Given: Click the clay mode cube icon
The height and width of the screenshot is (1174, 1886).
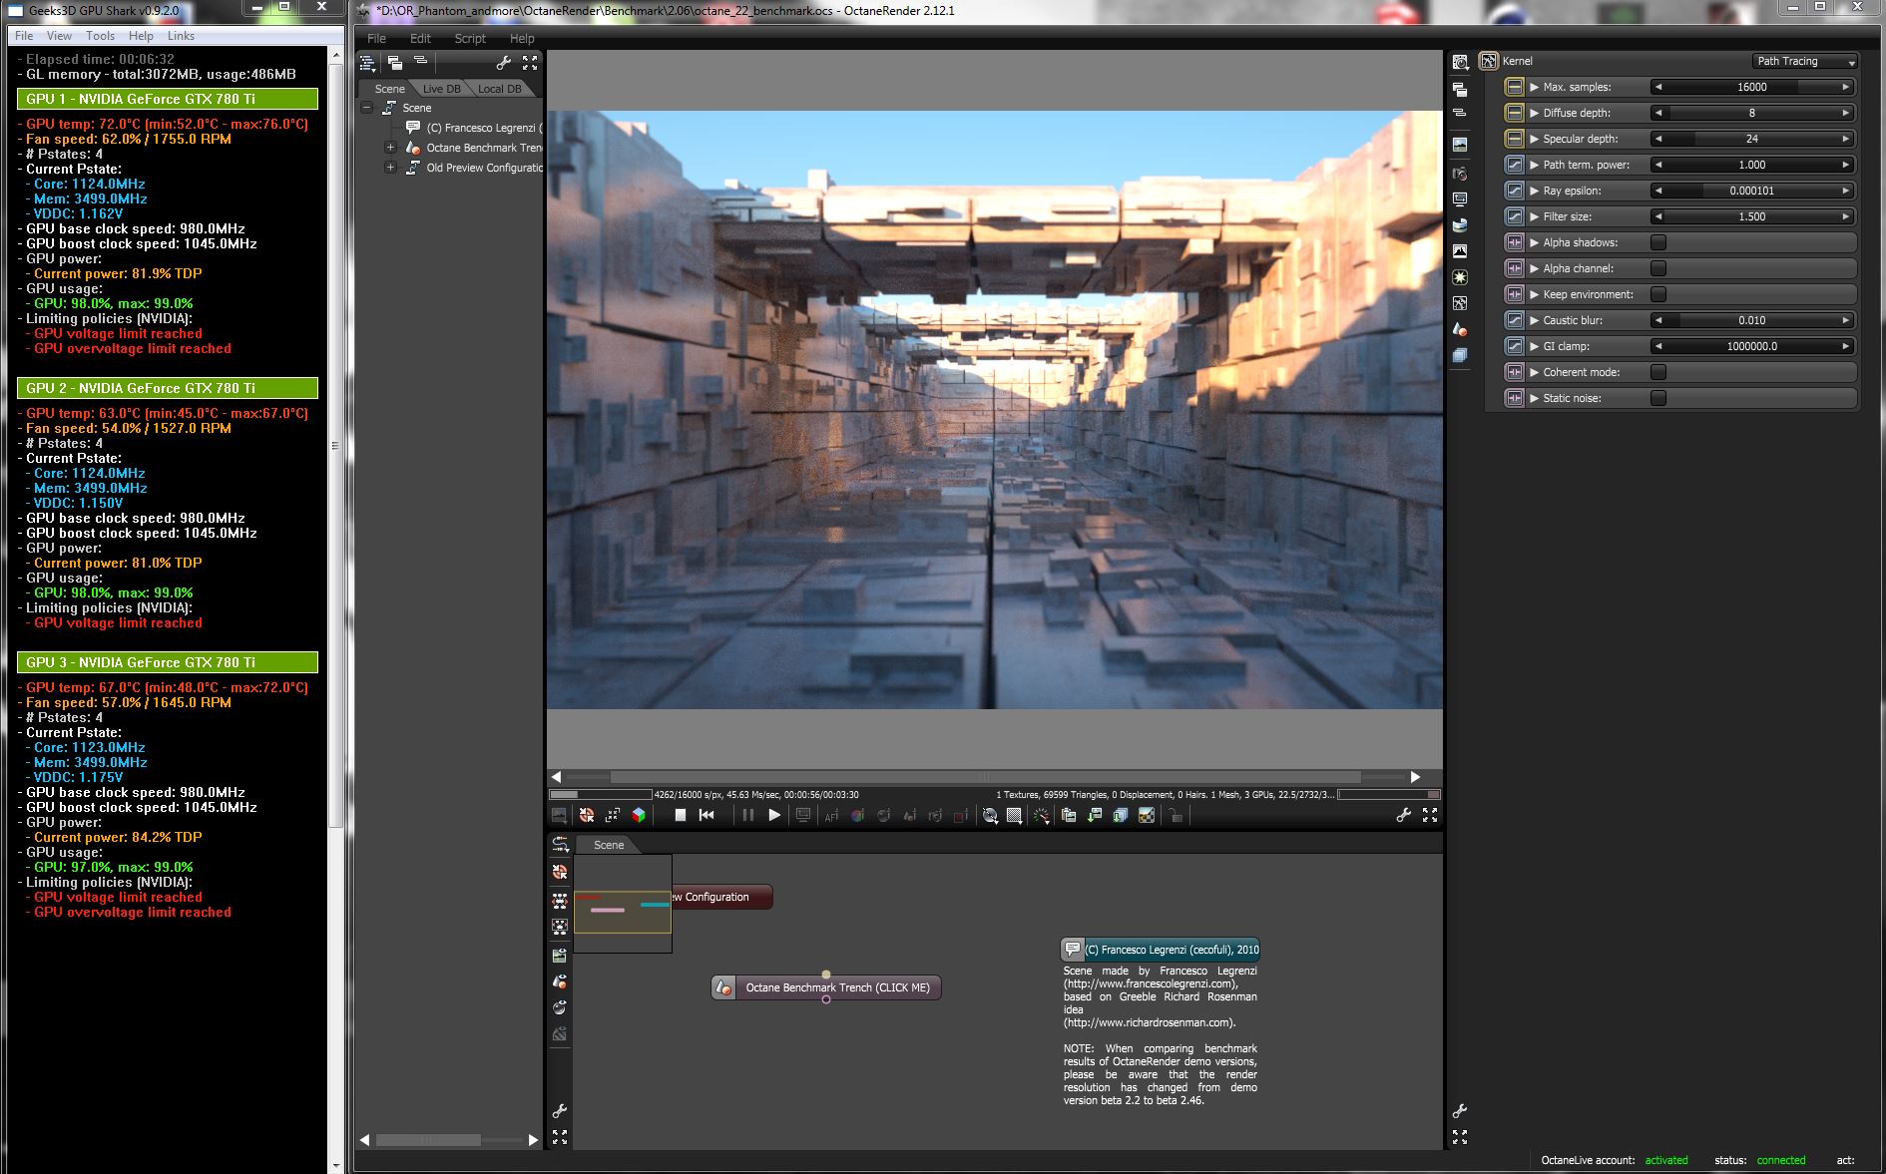Looking at the screenshot, I should click(639, 815).
